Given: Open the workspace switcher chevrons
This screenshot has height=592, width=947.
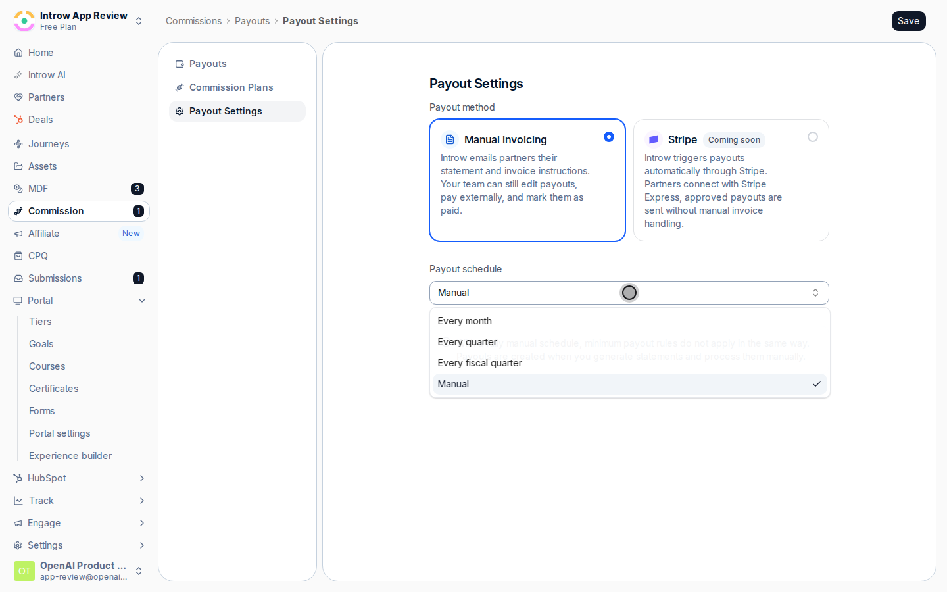Looking at the screenshot, I should (139, 21).
